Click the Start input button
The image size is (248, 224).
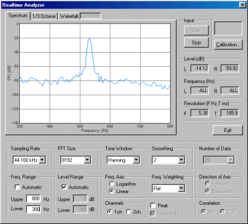click(196, 30)
